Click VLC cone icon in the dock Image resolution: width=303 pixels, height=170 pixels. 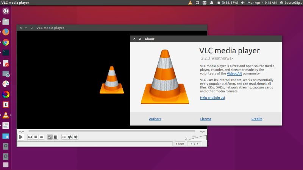(6, 115)
